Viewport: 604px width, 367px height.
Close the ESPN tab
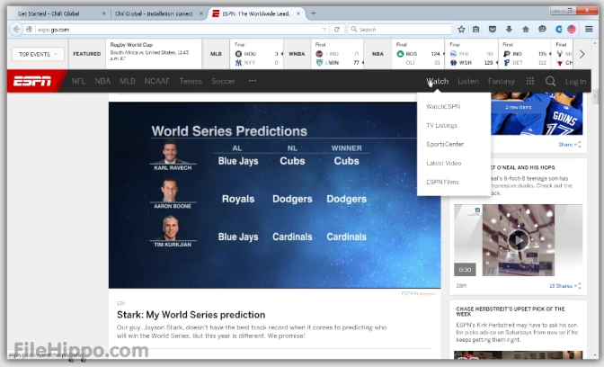tap(298, 13)
